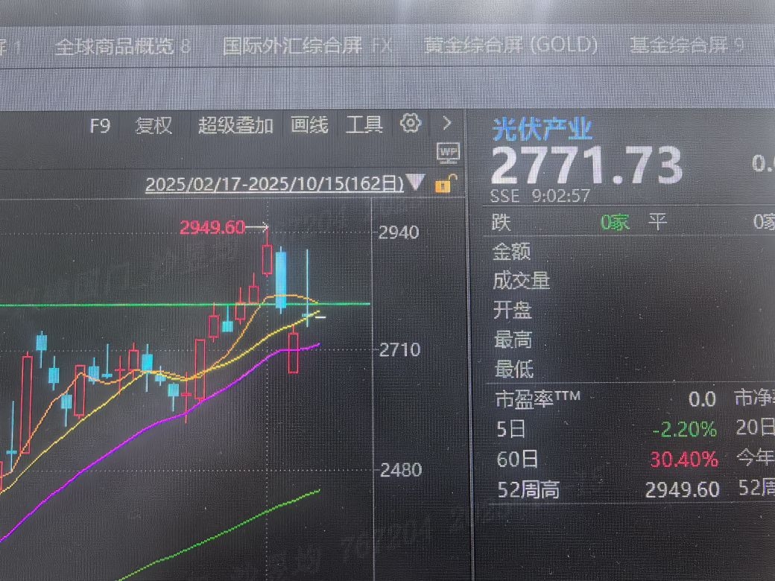Viewport: 775px width, 581px height.
Task: Click the 2949.60 high price marker on chart
Action: point(212,227)
